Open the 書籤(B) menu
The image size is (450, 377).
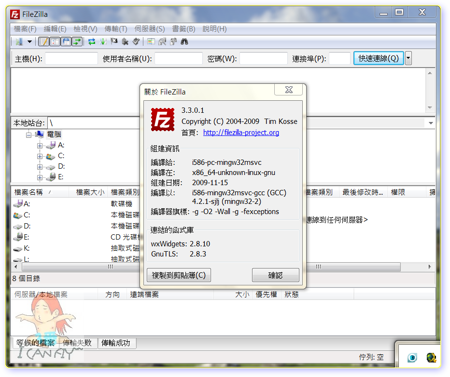pos(183,29)
